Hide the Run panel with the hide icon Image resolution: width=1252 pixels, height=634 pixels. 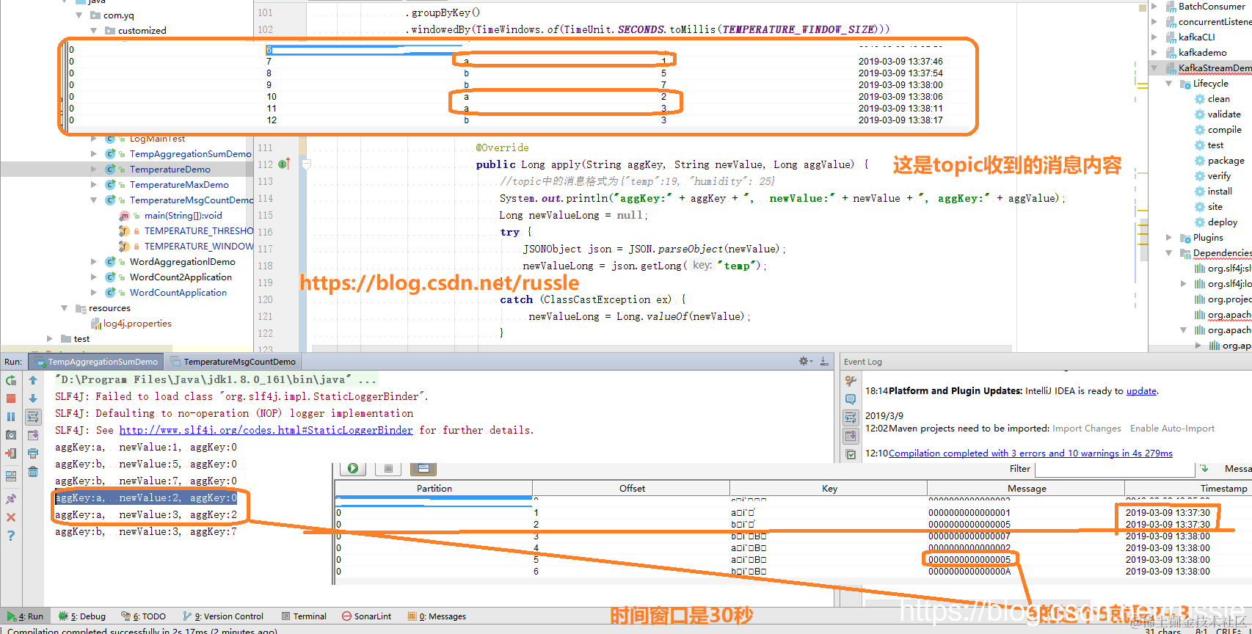tap(824, 361)
